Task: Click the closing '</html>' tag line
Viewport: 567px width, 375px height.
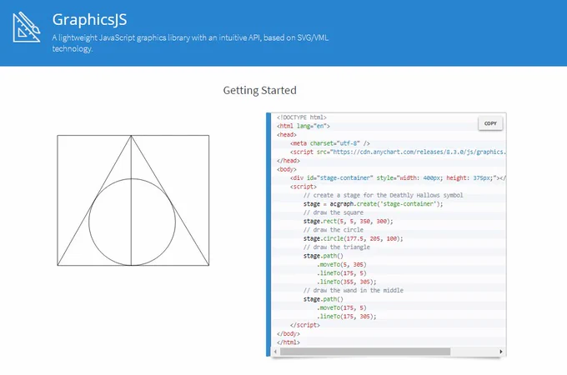Action: point(289,342)
